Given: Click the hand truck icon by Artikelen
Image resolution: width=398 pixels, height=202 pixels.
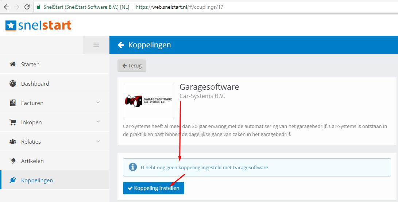Looking at the screenshot, I should (13, 161).
